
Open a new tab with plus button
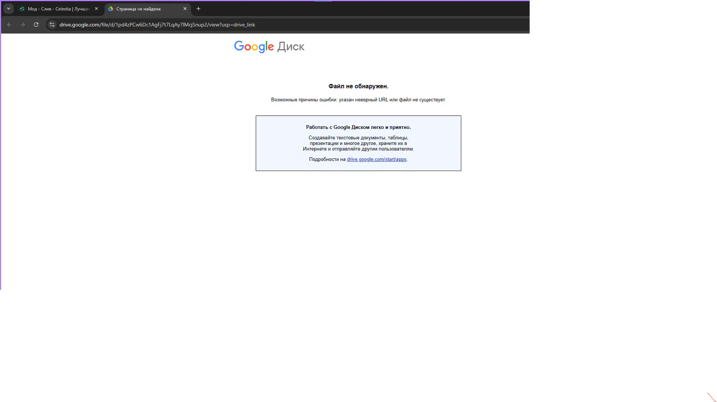click(x=198, y=9)
